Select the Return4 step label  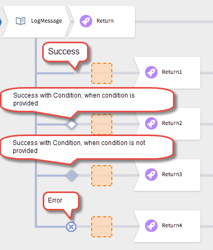pyautogui.click(x=172, y=225)
